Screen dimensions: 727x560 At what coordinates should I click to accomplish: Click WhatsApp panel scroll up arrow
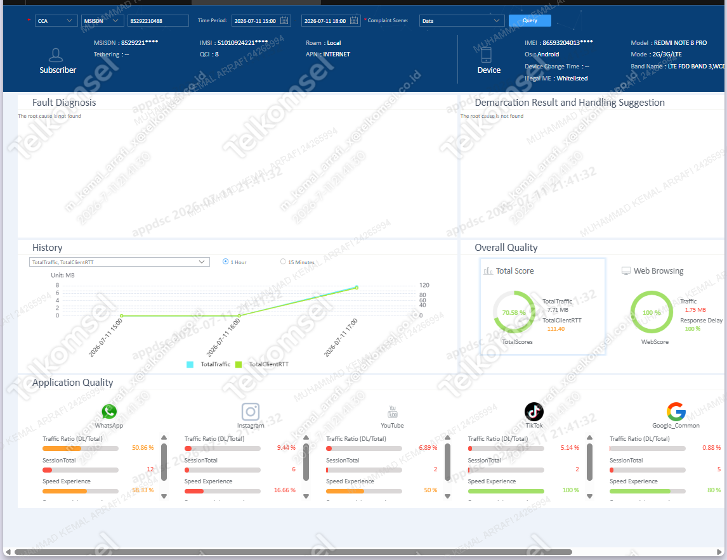[x=164, y=437]
